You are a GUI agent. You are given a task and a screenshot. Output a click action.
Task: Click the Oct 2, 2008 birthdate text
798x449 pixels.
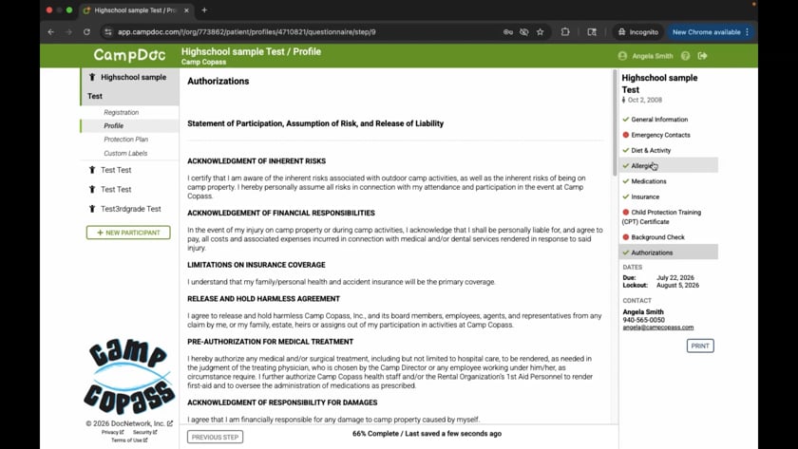(645, 101)
